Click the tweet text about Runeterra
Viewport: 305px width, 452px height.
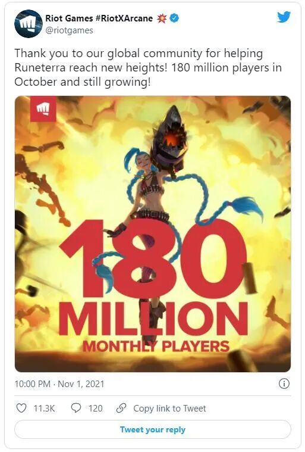pyautogui.click(x=148, y=68)
